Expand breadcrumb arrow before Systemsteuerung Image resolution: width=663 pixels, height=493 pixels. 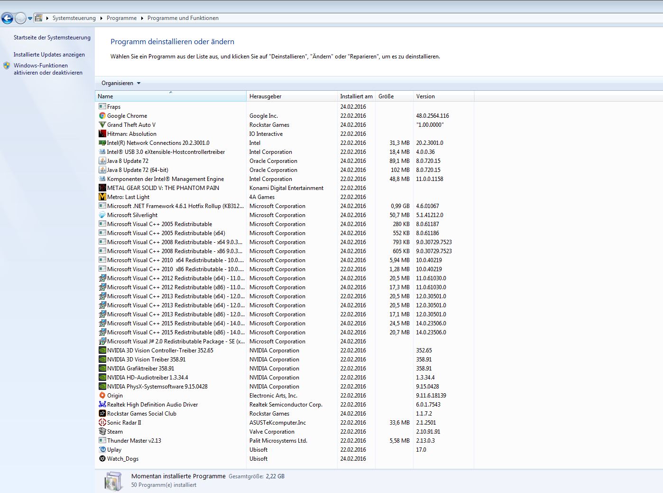[x=47, y=18]
